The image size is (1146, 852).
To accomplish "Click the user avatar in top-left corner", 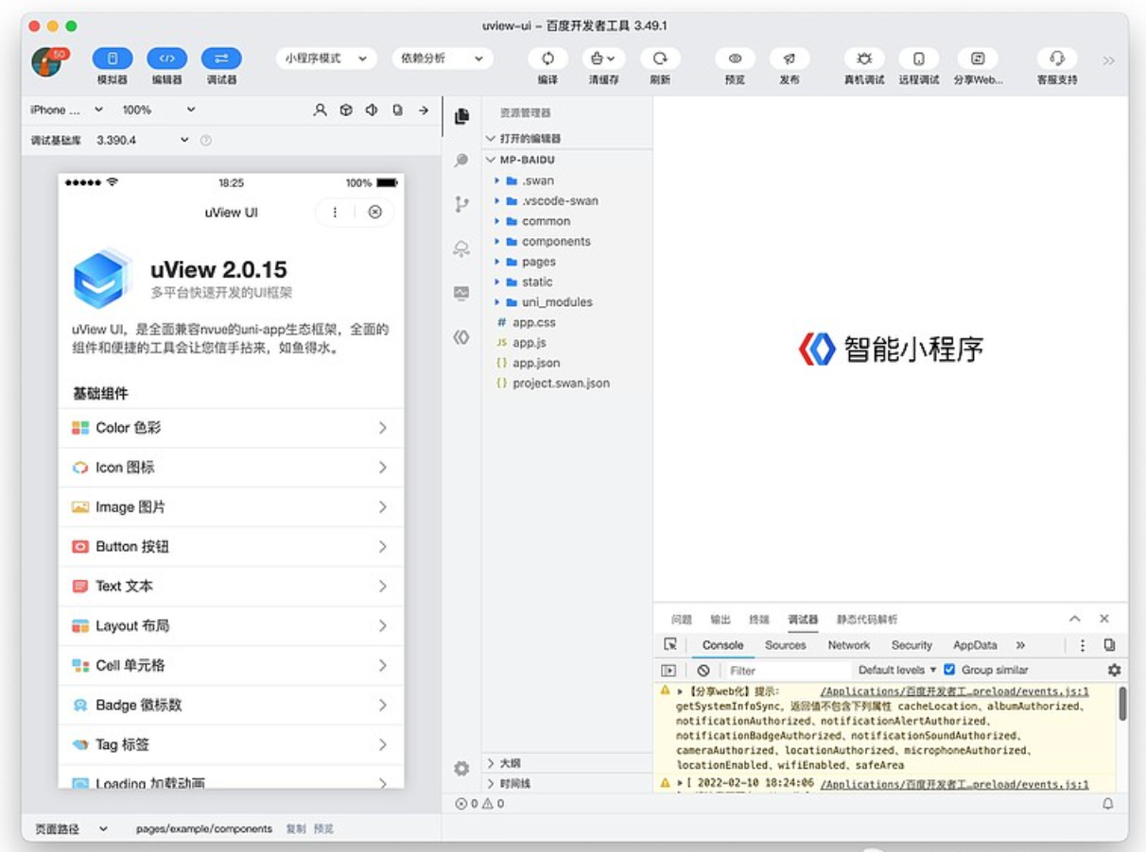I will [x=47, y=62].
